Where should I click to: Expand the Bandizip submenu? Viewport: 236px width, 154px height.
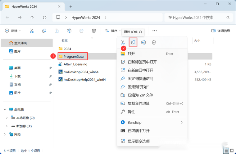pyautogui.click(x=182, y=122)
